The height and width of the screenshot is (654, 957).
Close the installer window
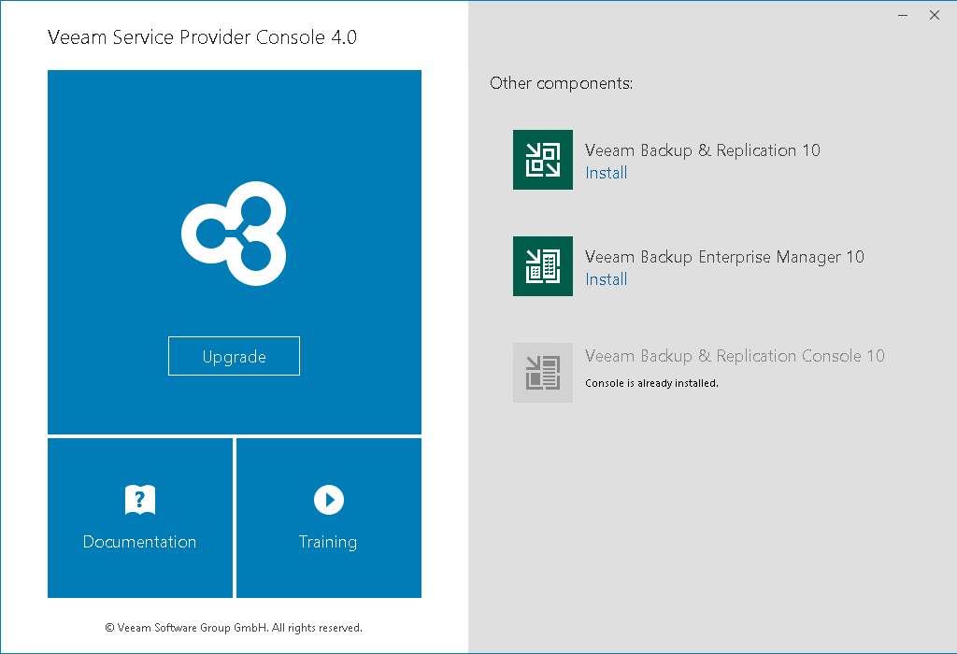click(x=934, y=15)
